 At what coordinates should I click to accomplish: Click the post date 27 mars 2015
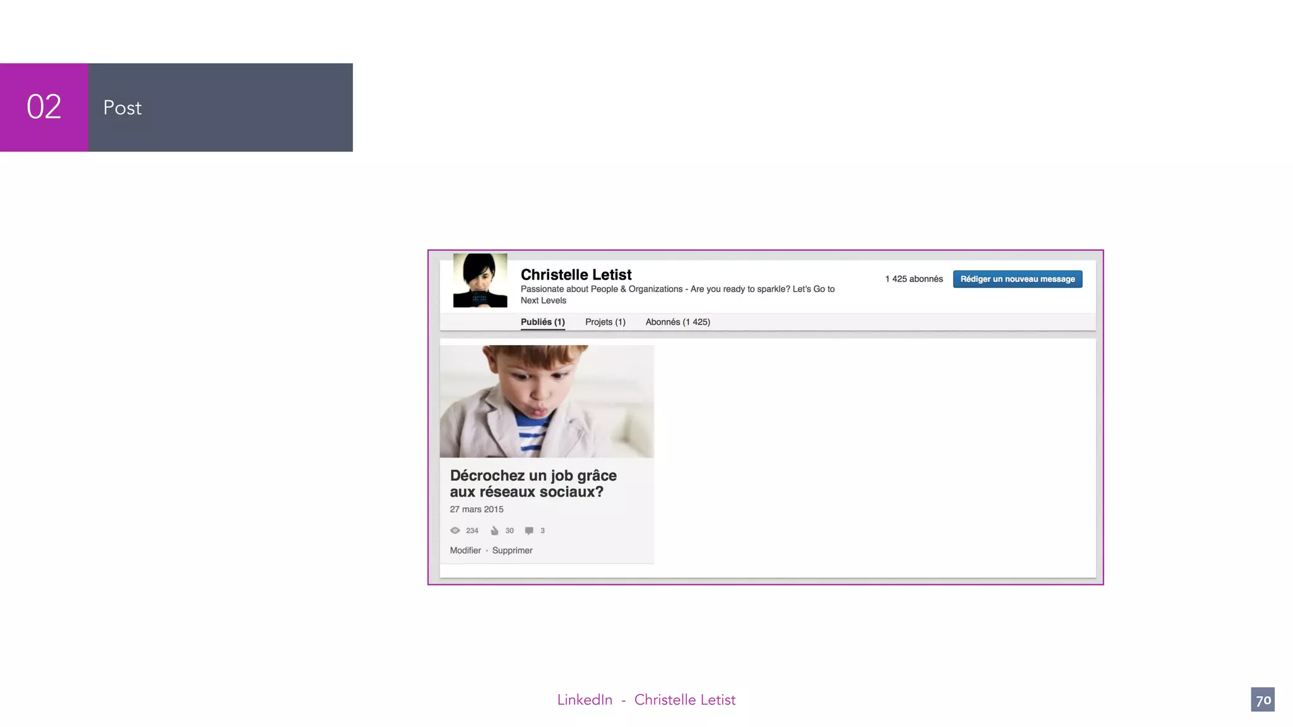point(477,509)
